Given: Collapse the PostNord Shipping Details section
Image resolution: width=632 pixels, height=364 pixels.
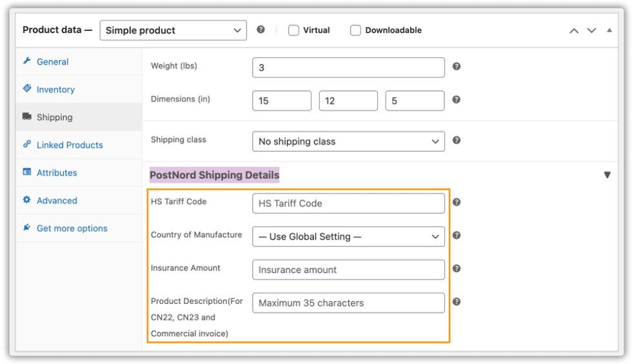Looking at the screenshot, I should click(x=607, y=175).
